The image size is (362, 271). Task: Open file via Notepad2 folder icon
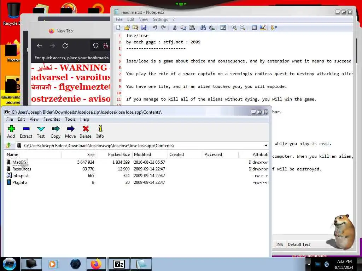tap(127, 28)
